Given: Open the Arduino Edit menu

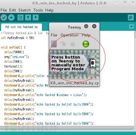Looking at the screenshot, I should pyautogui.click(x=13, y=10).
